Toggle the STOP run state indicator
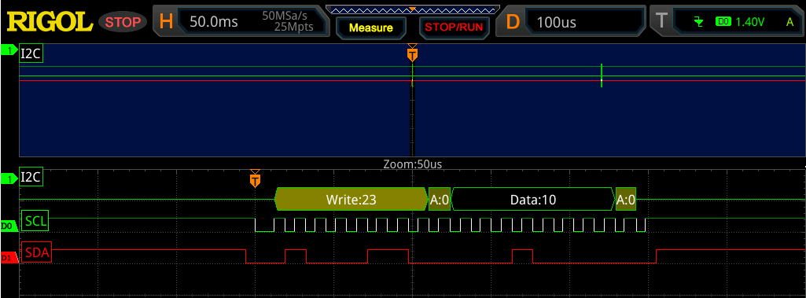The width and height of the screenshot is (806, 298). (123, 22)
